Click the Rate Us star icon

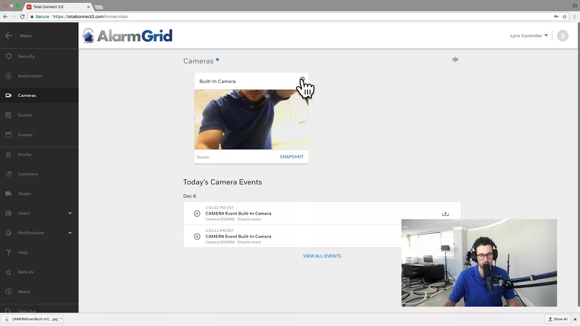tap(9, 272)
